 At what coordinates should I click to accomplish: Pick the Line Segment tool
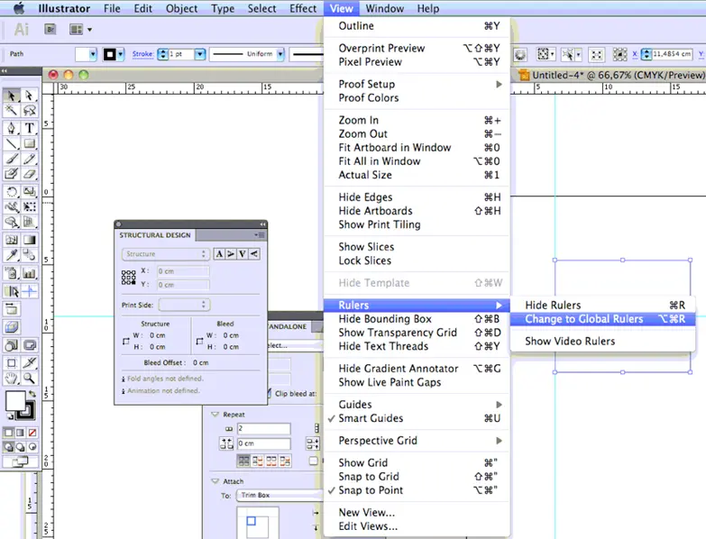pyautogui.click(x=12, y=143)
